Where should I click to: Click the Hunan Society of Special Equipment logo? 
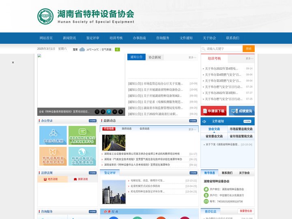point(86,16)
